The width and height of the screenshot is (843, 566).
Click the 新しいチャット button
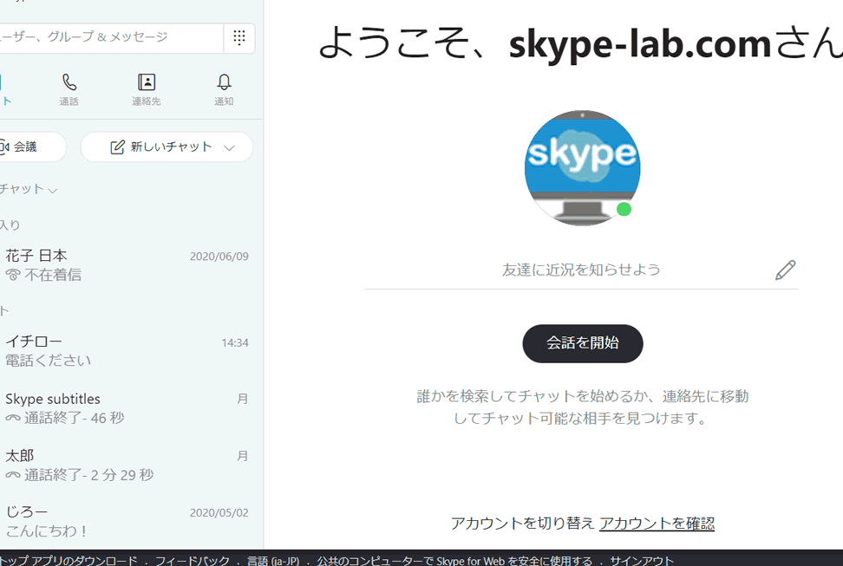pos(167,146)
